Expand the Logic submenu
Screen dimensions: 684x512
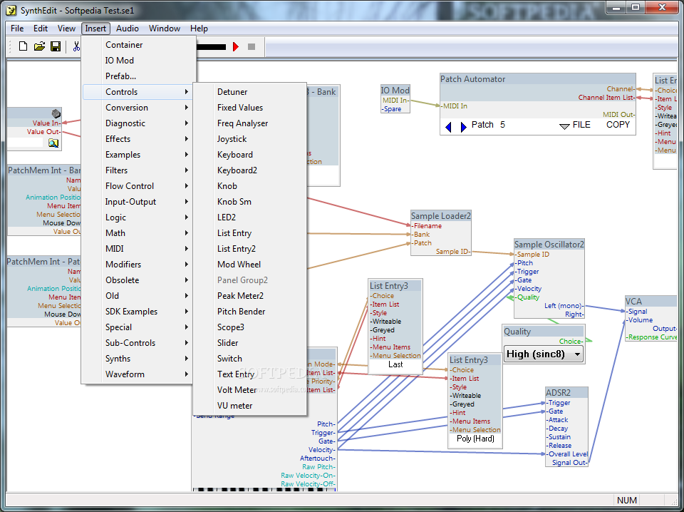(x=138, y=217)
